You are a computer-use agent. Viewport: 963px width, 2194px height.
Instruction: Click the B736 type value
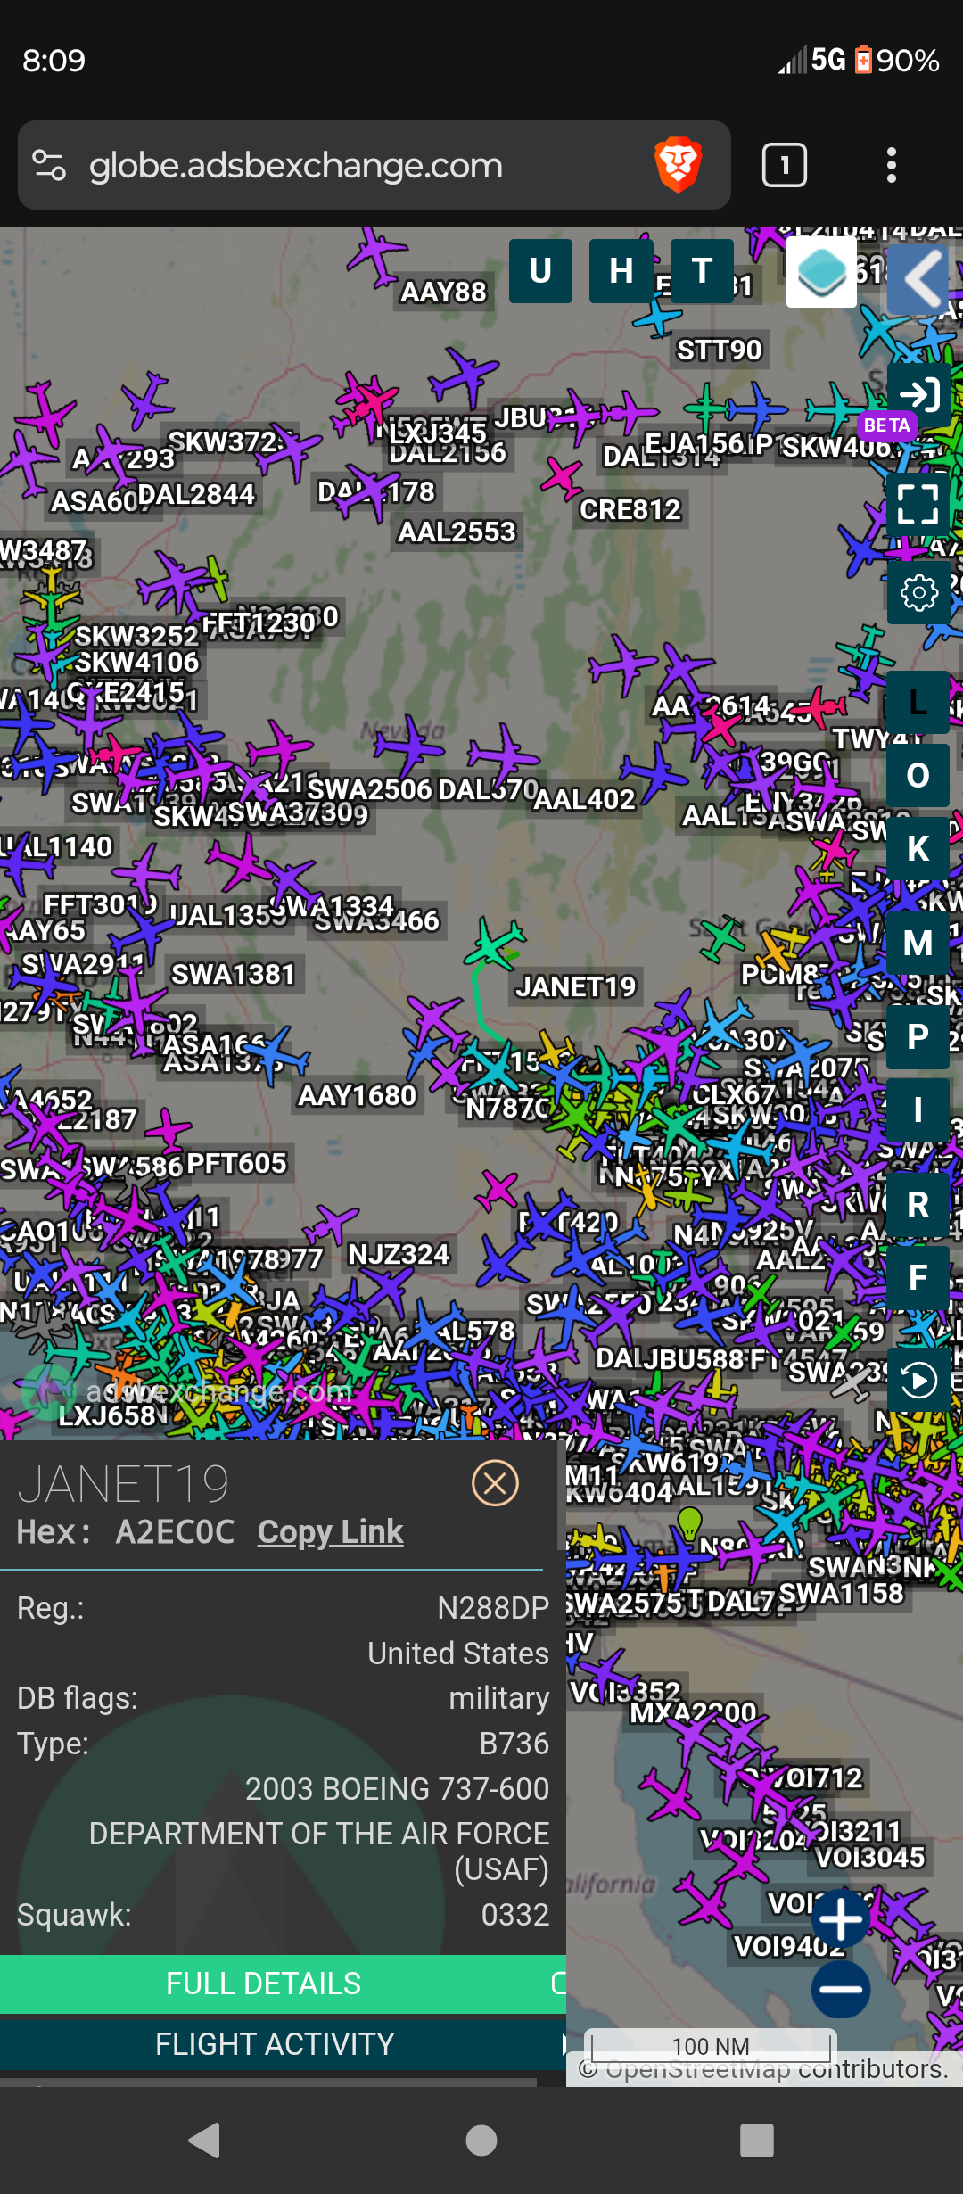click(x=514, y=1744)
